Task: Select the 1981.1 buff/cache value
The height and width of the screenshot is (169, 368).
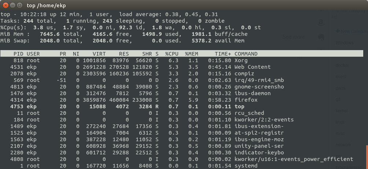Action: tap(201, 34)
